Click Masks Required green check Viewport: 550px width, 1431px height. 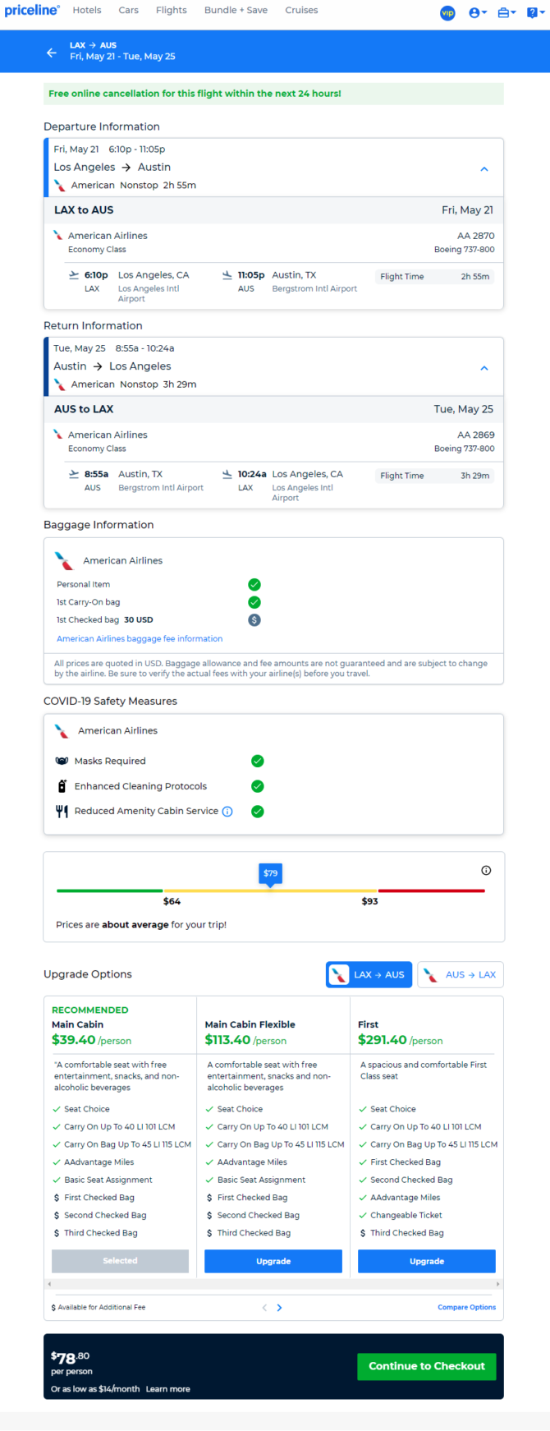click(258, 761)
